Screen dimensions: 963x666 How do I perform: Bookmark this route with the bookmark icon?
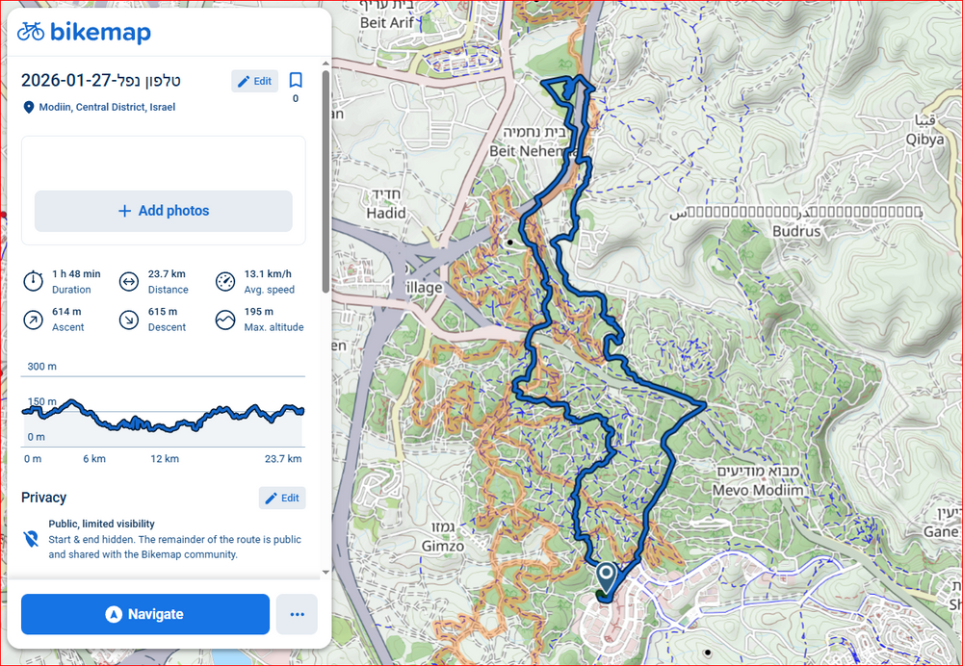tap(296, 81)
